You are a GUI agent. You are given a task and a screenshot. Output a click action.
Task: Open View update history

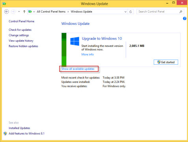coord(21,41)
